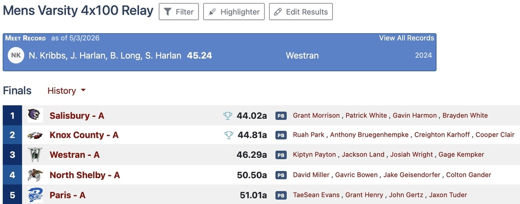This screenshot has height=204, width=520.
Task: Open Salisbury - A team link
Action: click(x=77, y=116)
